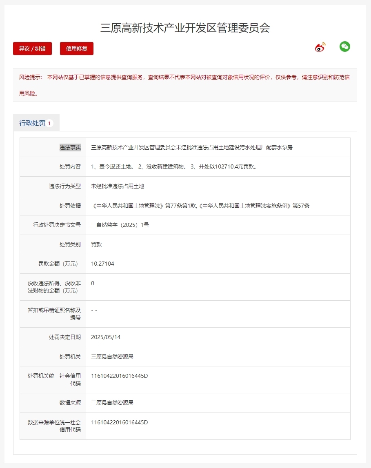Select penalty content mentioning 102710.4元罚款
This screenshot has height=468, width=371.
coord(175,166)
